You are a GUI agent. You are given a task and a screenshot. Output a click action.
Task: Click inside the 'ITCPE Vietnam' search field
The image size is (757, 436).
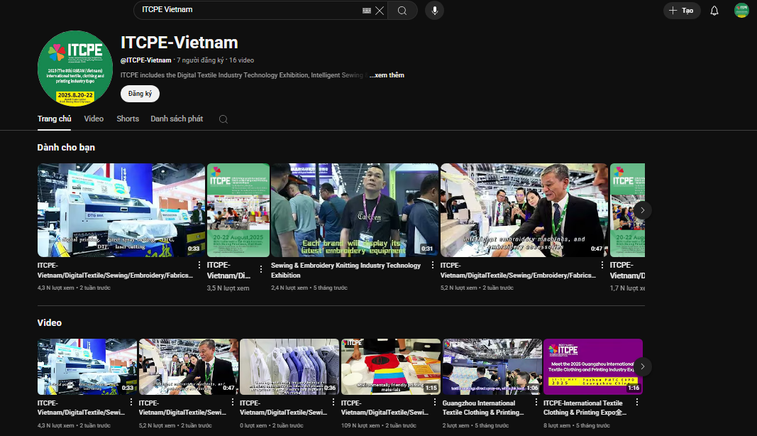pos(248,10)
